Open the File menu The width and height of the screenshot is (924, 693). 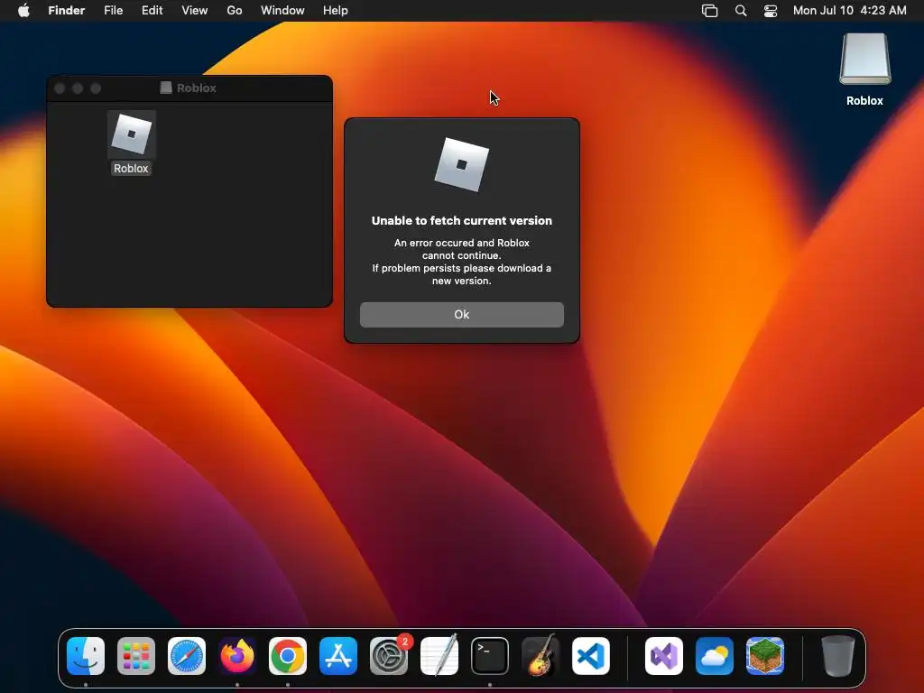tap(113, 11)
